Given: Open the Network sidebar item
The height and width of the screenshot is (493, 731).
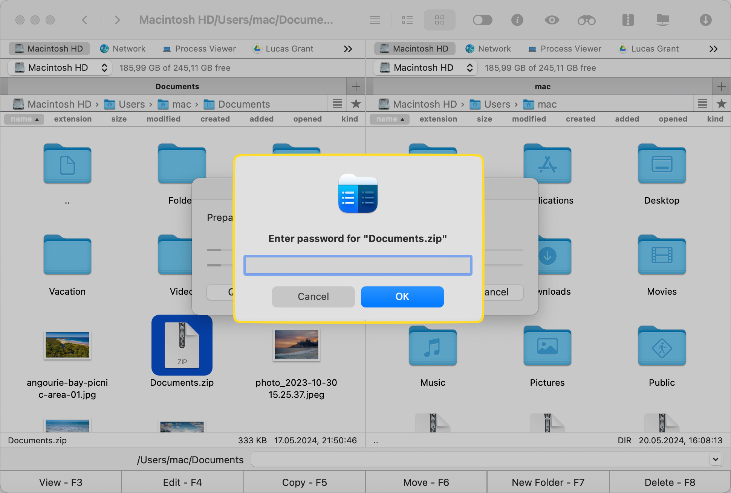Looking at the screenshot, I should coord(122,49).
